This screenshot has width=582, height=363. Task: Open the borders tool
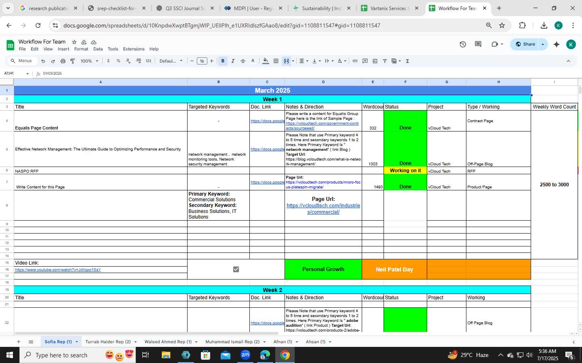pyautogui.click(x=276, y=61)
